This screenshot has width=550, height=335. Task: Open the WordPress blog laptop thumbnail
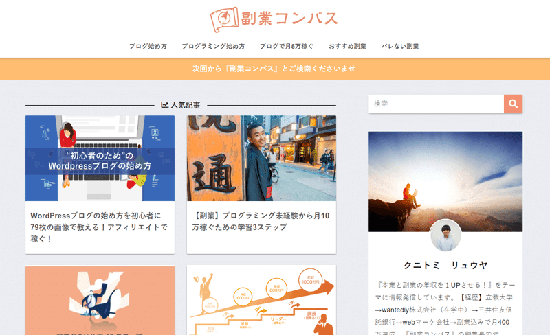[x=100, y=158]
